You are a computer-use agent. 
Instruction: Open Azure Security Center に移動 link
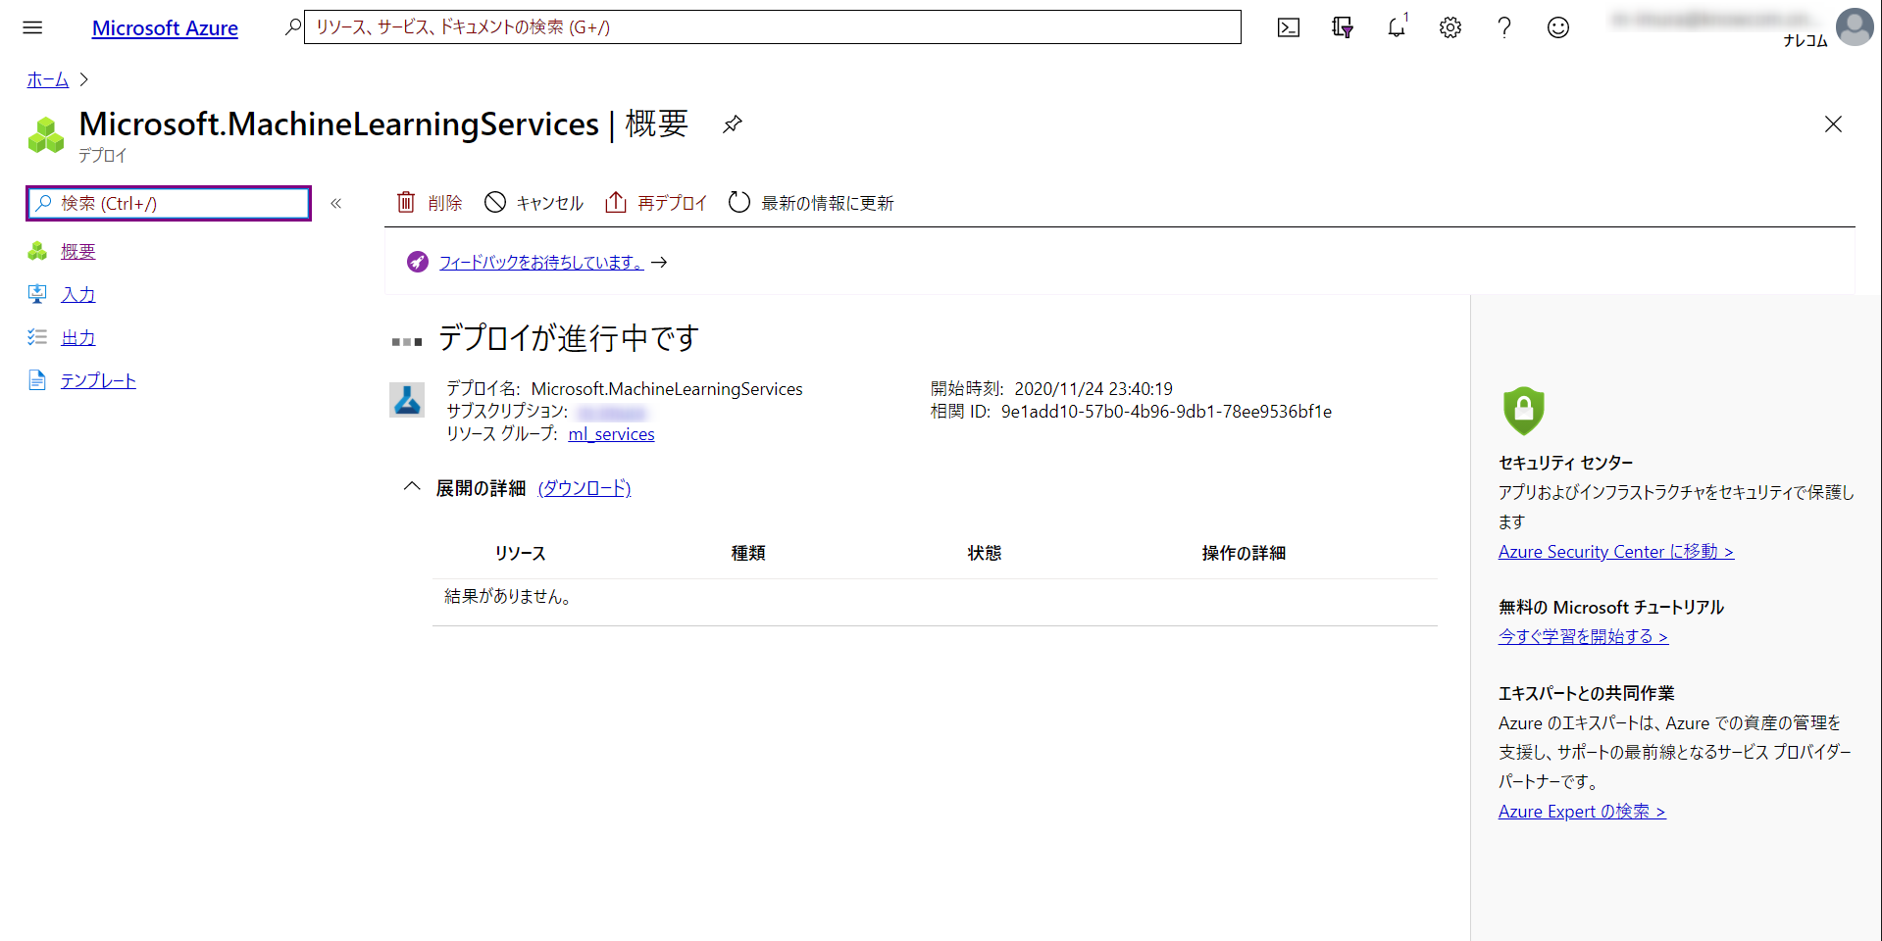(x=1616, y=552)
